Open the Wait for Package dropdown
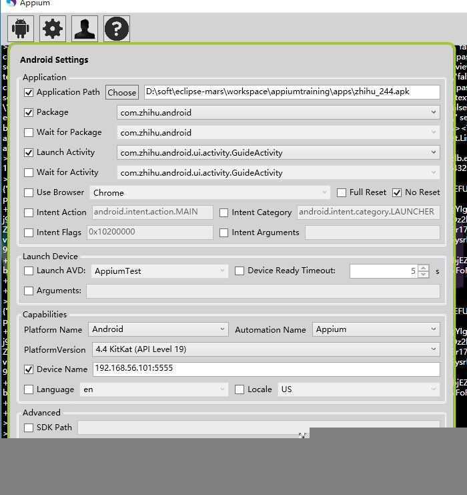This screenshot has height=495, width=467. click(x=278, y=132)
